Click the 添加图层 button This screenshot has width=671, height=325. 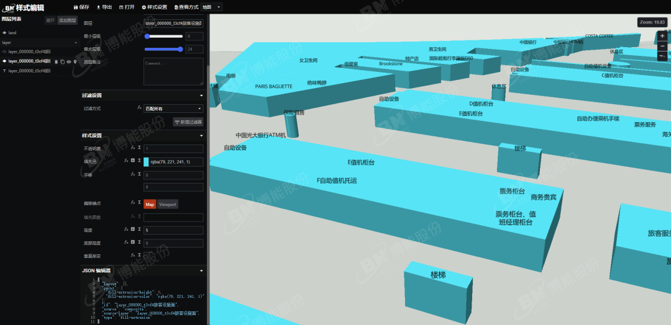(x=67, y=20)
